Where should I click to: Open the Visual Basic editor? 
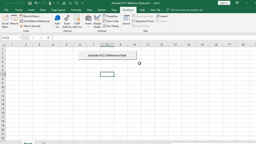5,22
